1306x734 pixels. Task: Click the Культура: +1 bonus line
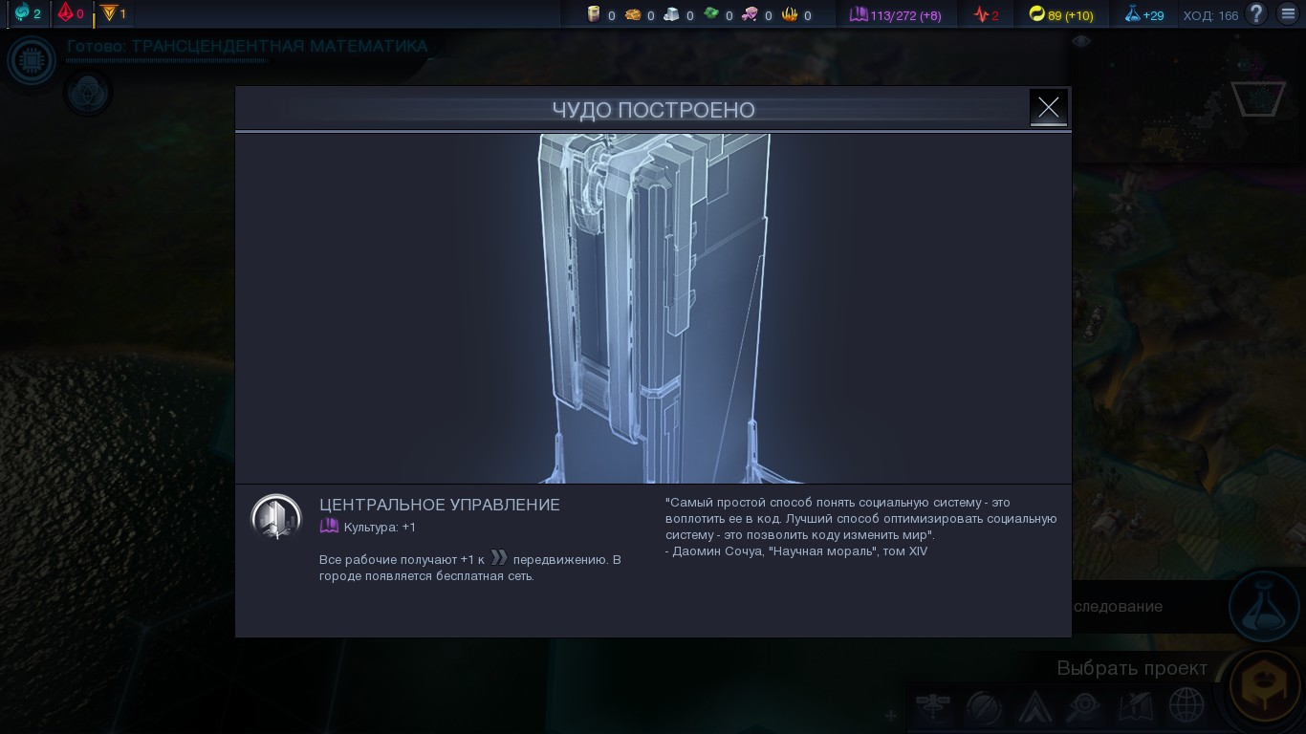point(368,527)
